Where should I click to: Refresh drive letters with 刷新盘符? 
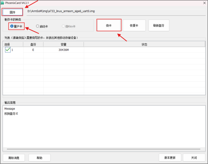coord(159,25)
